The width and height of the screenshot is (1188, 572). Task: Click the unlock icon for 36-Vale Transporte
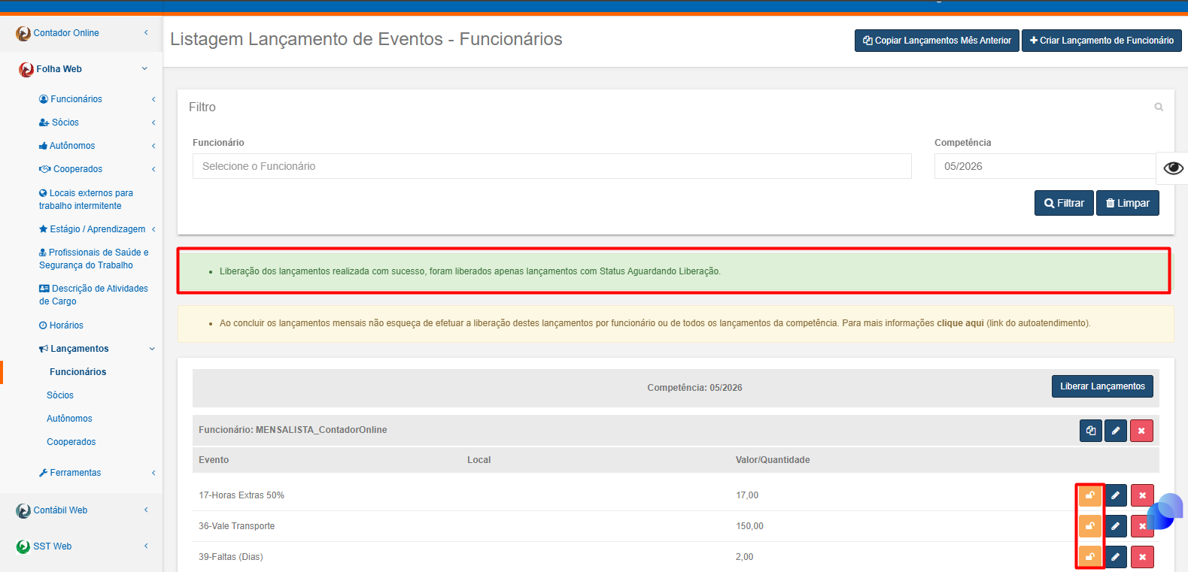(x=1089, y=526)
